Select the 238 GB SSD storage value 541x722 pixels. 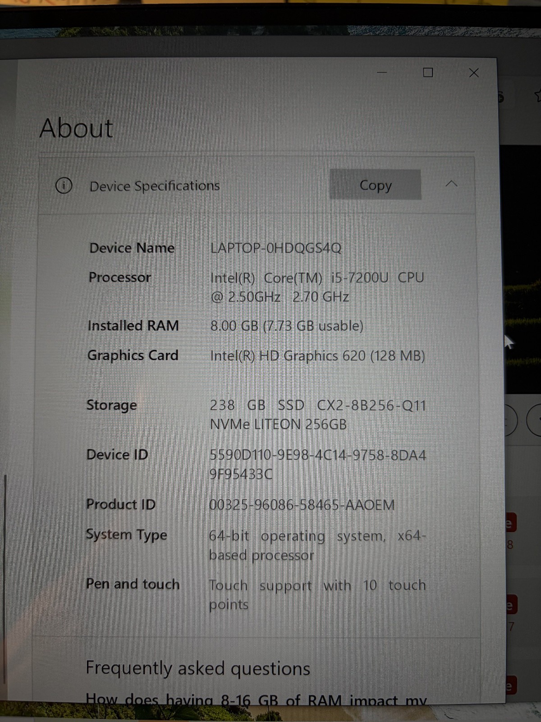tap(318, 415)
